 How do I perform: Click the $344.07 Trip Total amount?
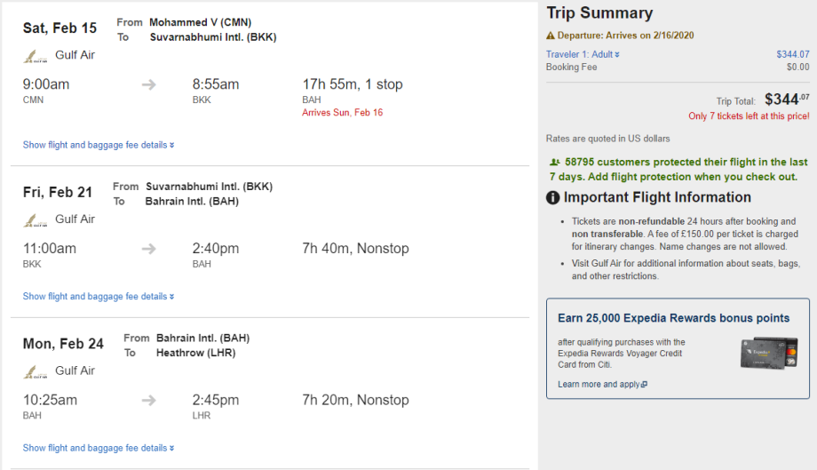tap(787, 100)
